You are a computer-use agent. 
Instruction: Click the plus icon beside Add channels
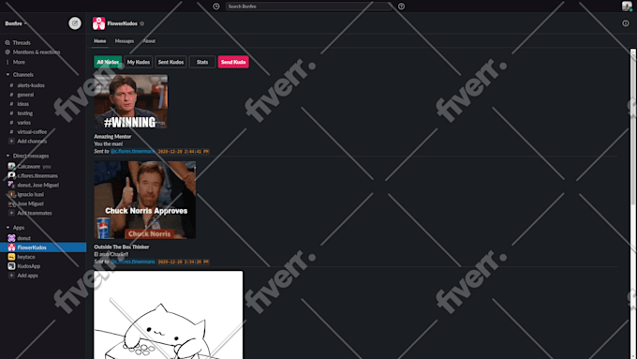(x=11, y=142)
